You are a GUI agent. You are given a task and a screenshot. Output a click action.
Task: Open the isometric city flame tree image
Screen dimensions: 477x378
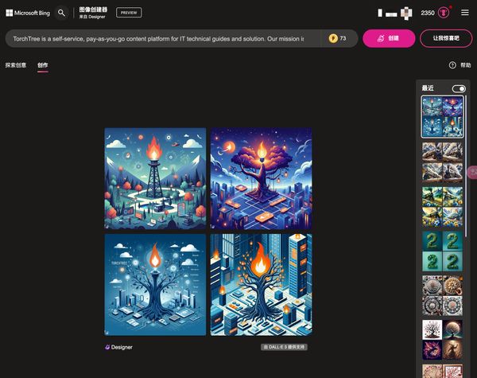[261, 285]
